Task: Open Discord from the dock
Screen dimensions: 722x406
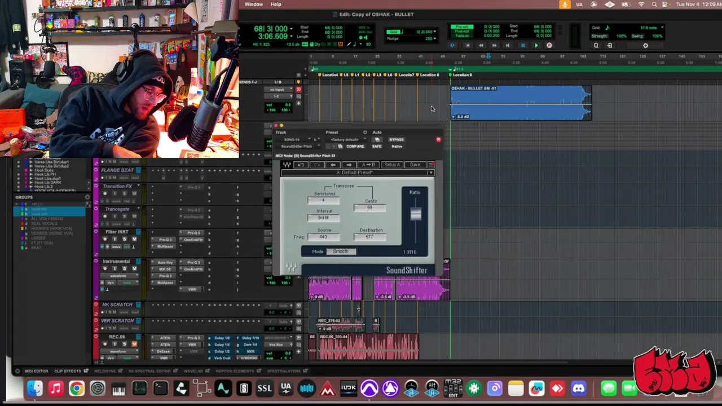Action: point(578,388)
